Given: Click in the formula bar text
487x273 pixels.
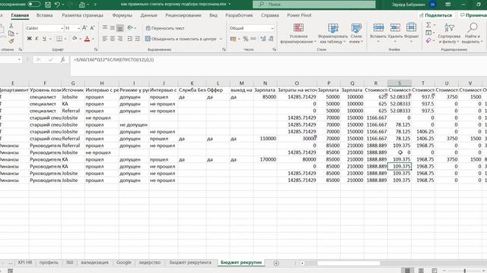Looking at the screenshot, I should click(x=113, y=60).
